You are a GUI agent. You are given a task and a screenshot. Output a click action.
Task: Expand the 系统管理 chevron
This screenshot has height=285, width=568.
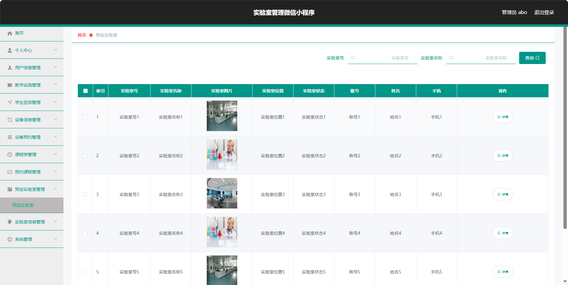(x=56, y=239)
